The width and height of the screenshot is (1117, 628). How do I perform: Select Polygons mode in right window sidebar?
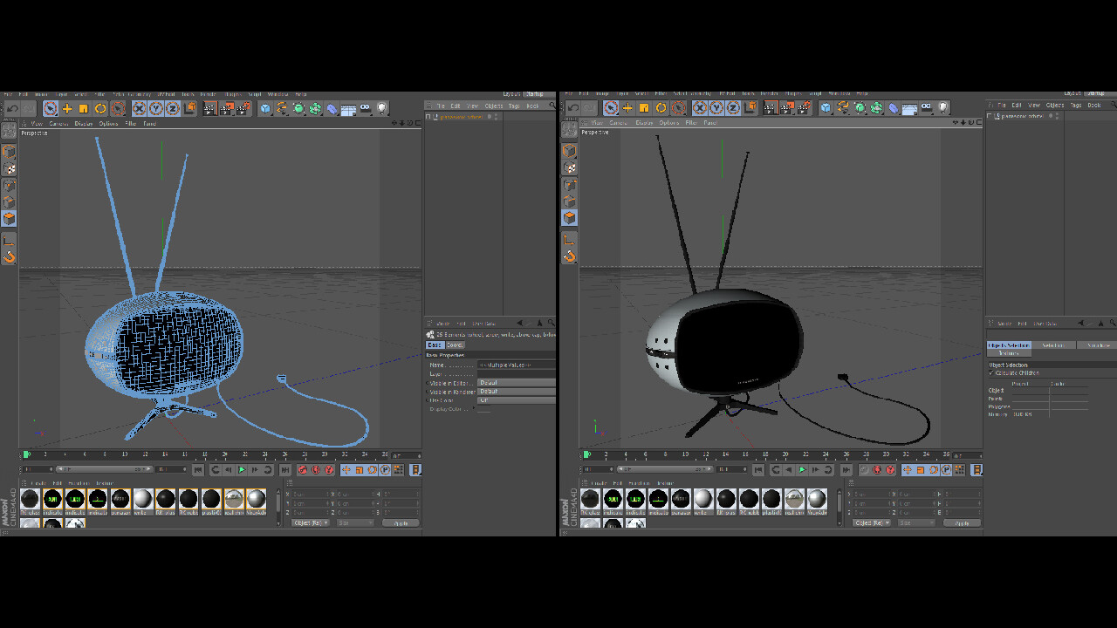coord(569,217)
